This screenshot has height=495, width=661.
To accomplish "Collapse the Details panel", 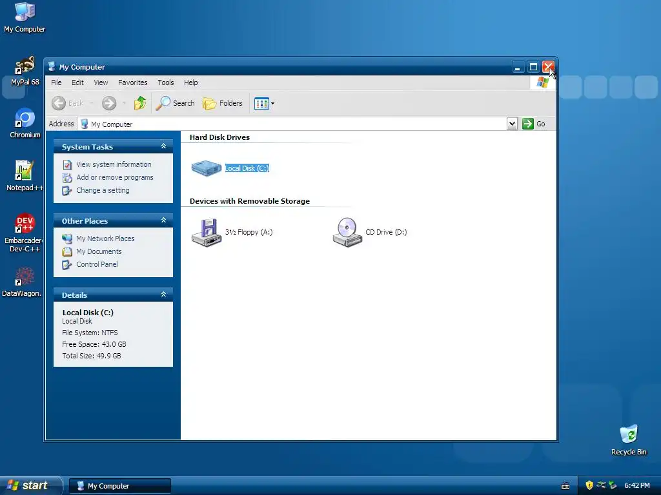I will click(x=163, y=295).
